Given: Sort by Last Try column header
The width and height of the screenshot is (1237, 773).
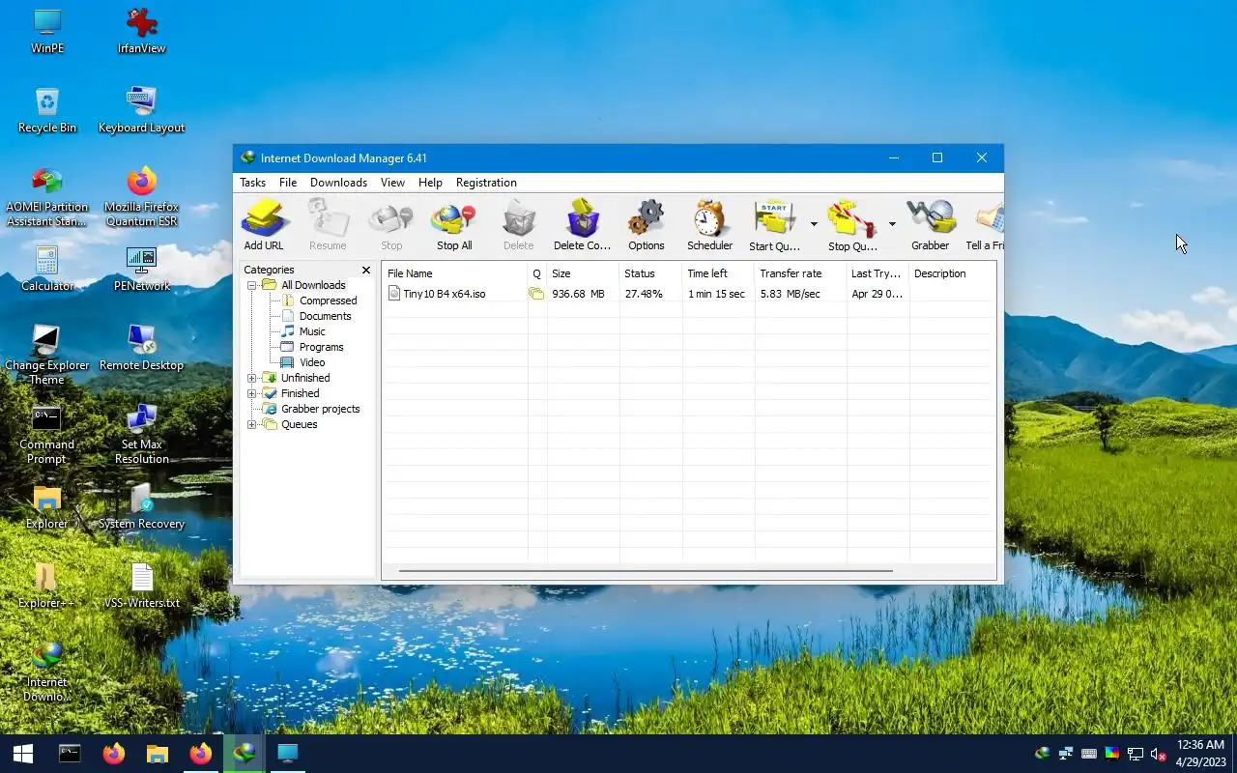Looking at the screenshot, I should pyautogui.click(x=877, y=273).
